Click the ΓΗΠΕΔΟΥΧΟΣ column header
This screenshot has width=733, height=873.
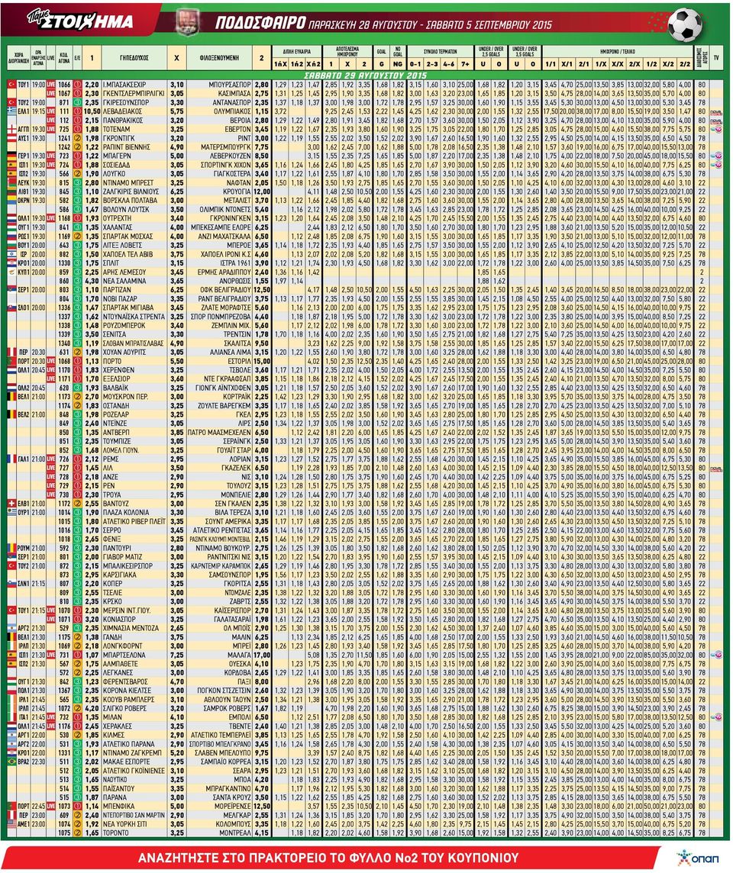pyautogui.click(x=134, y=57)
